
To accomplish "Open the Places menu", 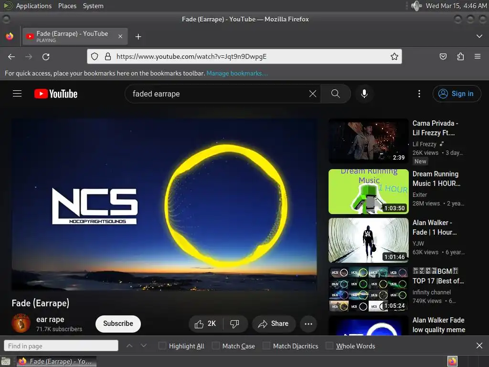I will (x=67, y=6).
